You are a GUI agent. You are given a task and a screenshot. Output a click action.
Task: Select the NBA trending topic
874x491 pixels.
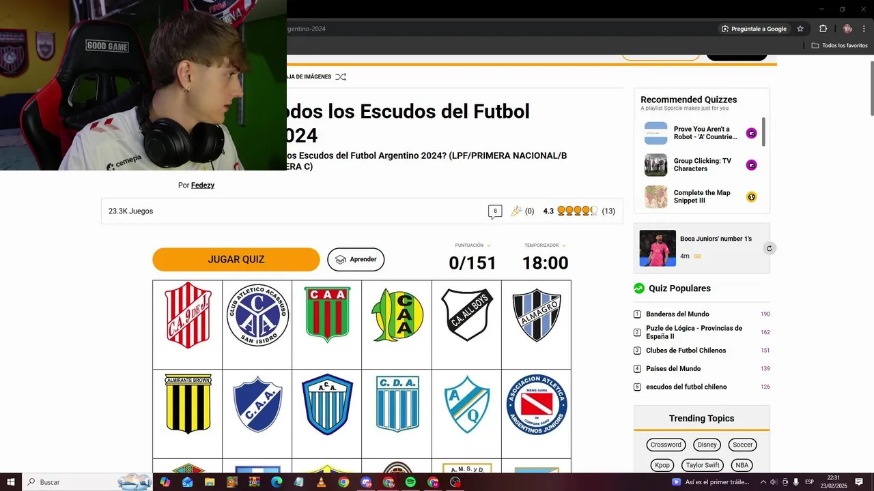(x=742, y=465)
